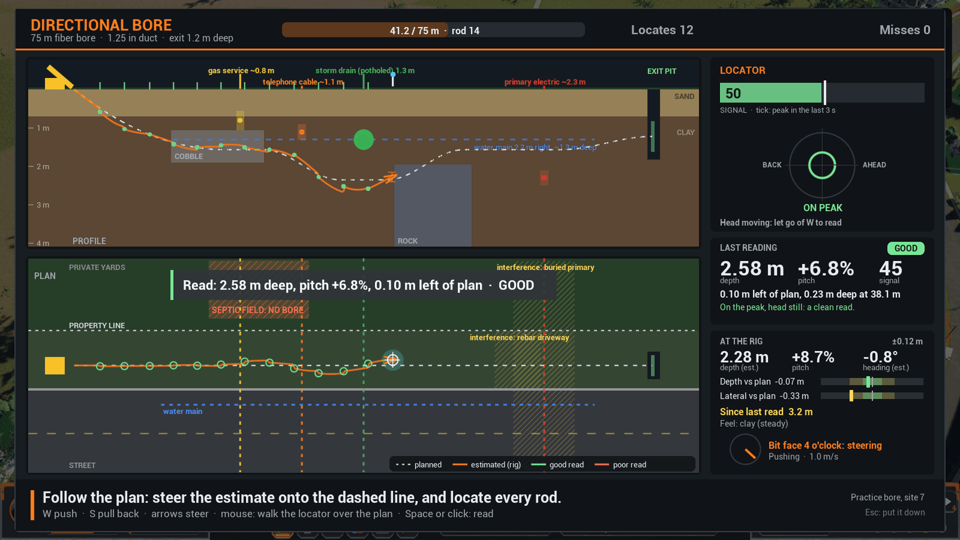
Task: Click the yellow entry pit square in plan view
Action: (55, 365)
